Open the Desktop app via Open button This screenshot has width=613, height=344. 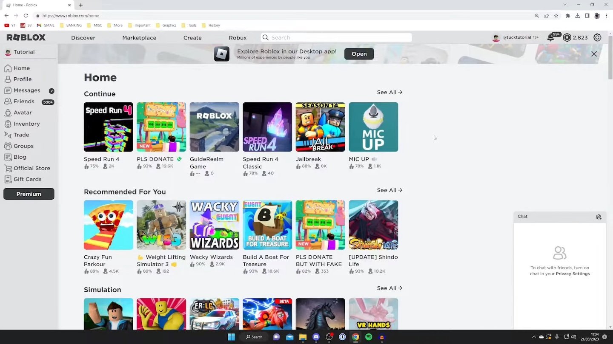tap(359, 54)
